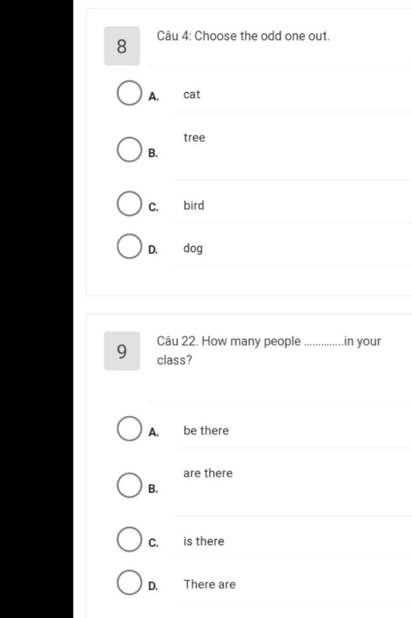Click the answer text 'There are'
Image resolution: width=412 pixels, height=618 pixels.
point(210,584)
